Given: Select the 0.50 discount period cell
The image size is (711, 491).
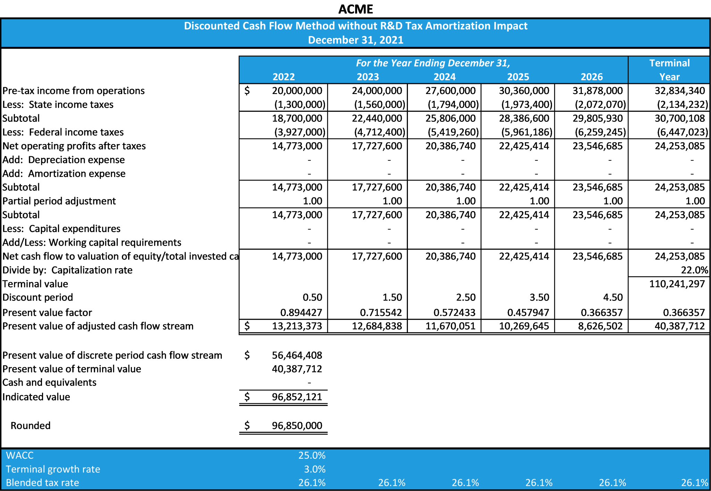Looking at the screenshot, I should point(312,297).
